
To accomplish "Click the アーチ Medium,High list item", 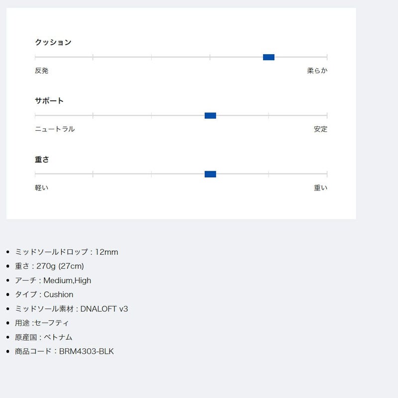I will (x=53, y=280).
